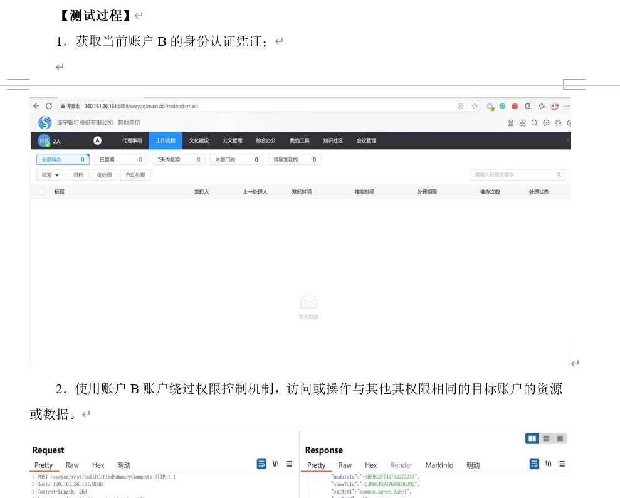
Task: Click the favorite star icon in address bar
Action: point(475,106)
